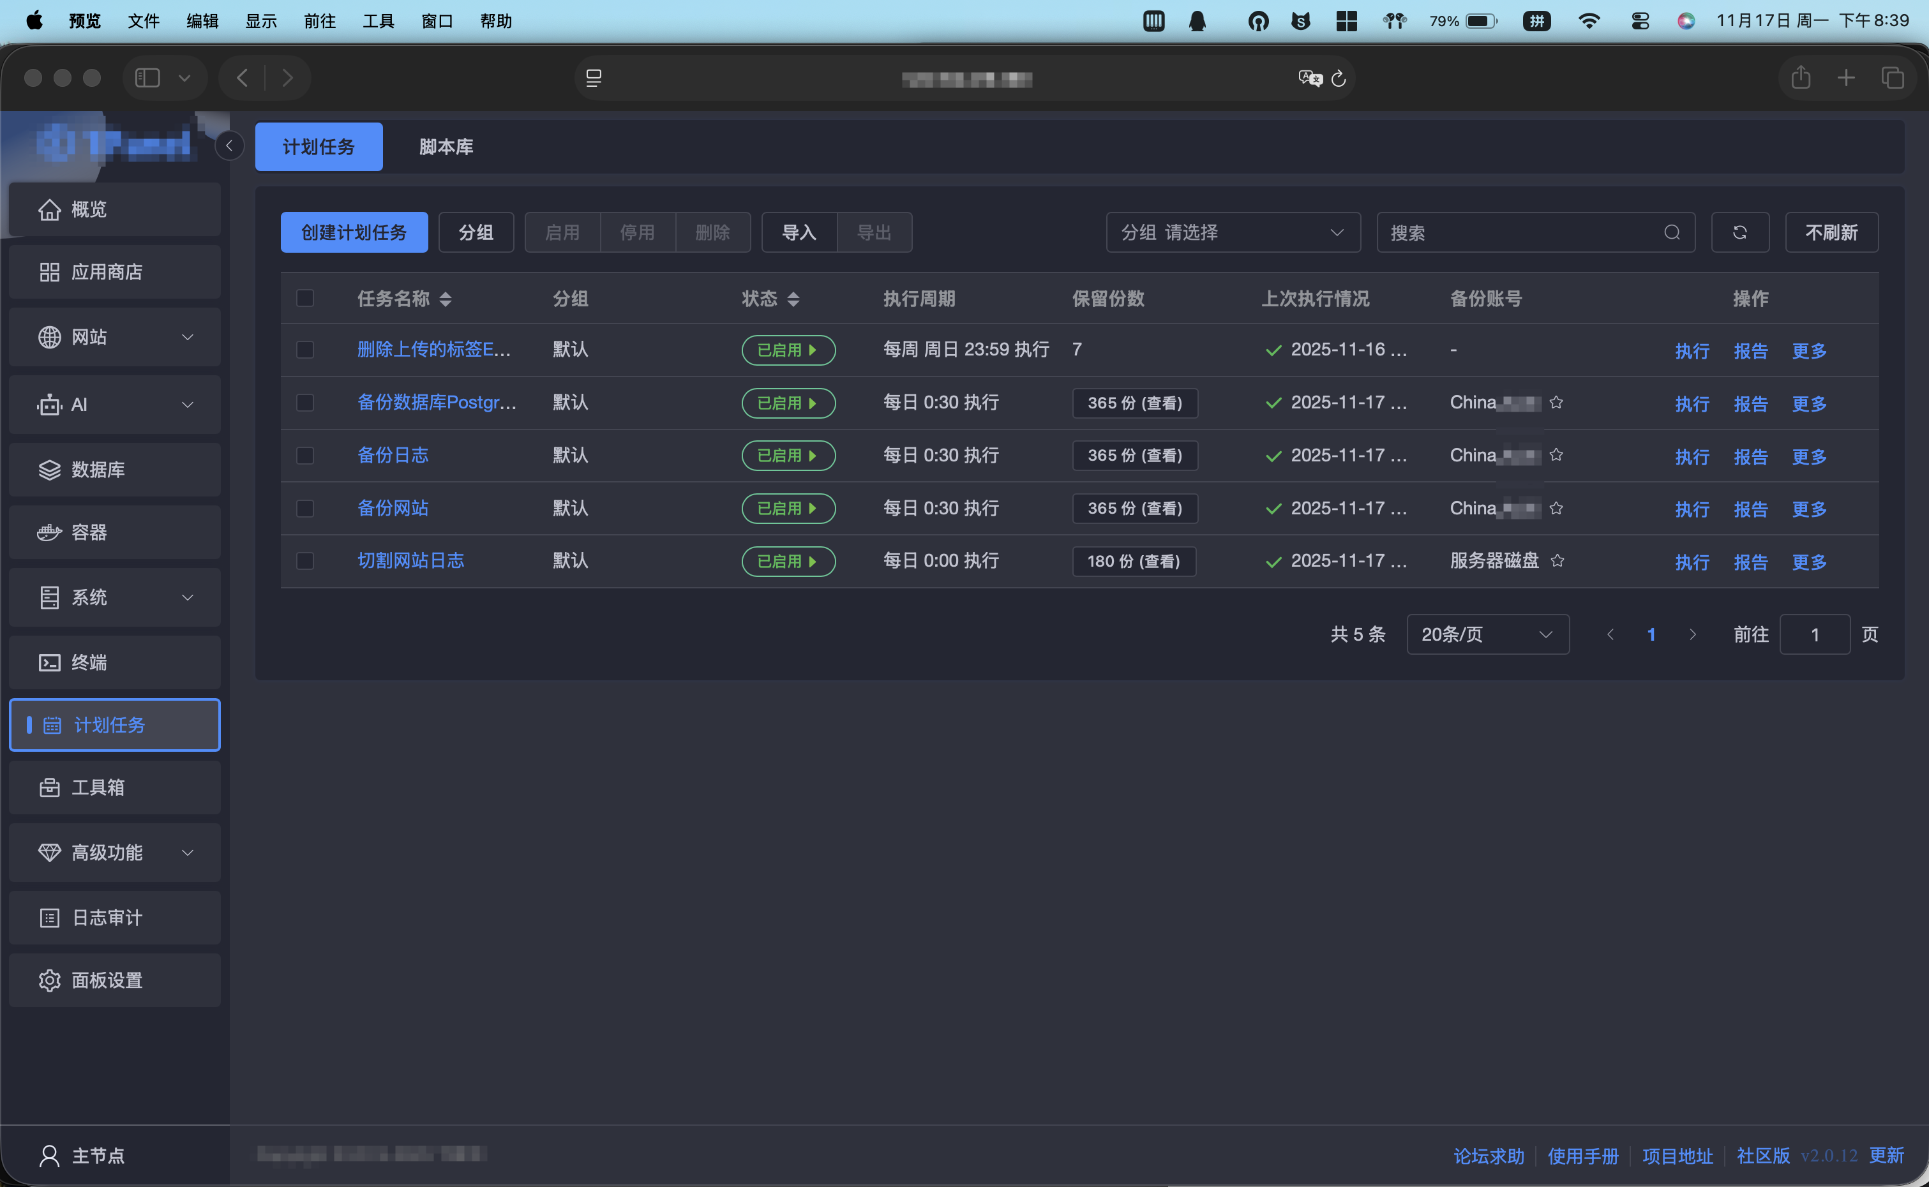Open the 日志审计 log audit icon
Image resolution: width=1929 pixels, height=1187 pixels.
point(49,918)
